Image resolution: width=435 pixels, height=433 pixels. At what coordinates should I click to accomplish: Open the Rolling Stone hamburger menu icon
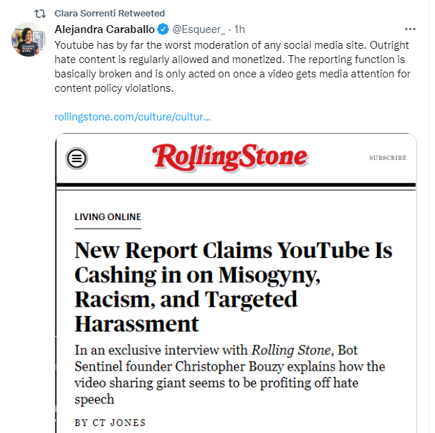point(77,158)
